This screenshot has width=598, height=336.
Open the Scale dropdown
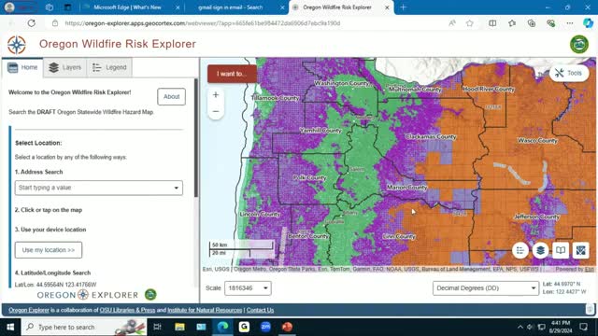tap(248, 288)
